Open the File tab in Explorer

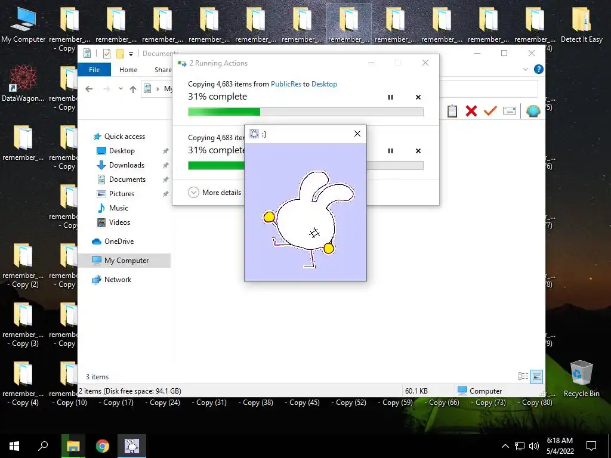pos(94,70)
